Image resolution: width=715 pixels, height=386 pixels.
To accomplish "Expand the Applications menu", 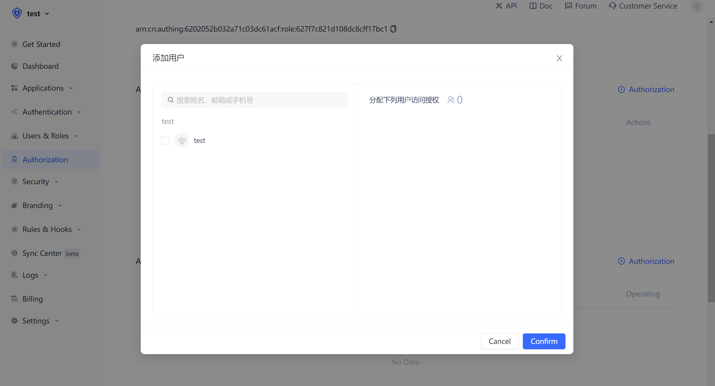I will (43, 88).
